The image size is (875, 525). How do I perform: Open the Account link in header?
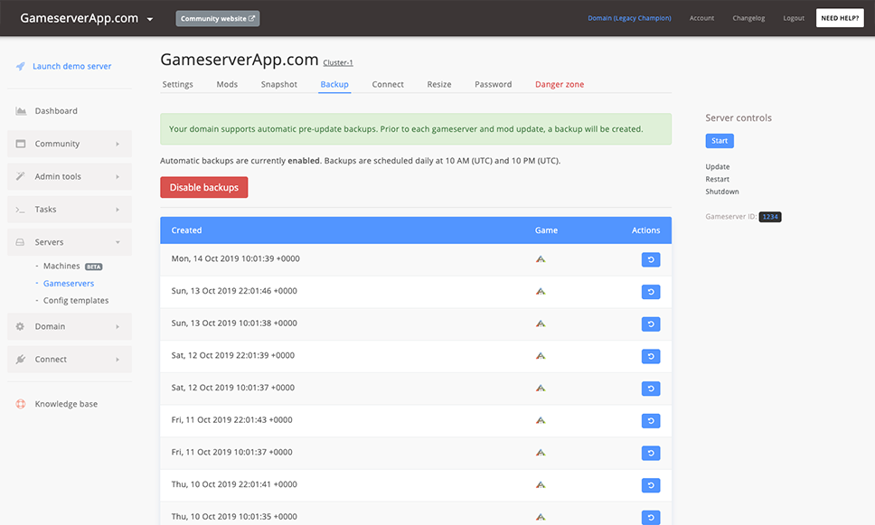(x=701, y=18)
